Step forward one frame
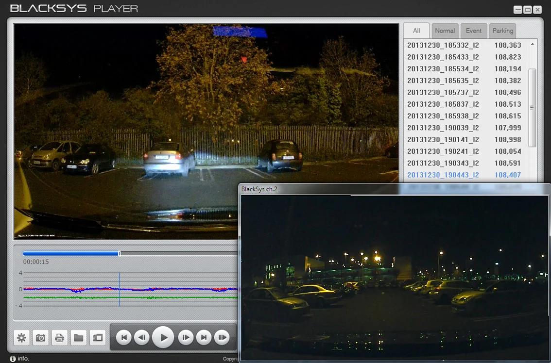 click(x=186, y=337)
